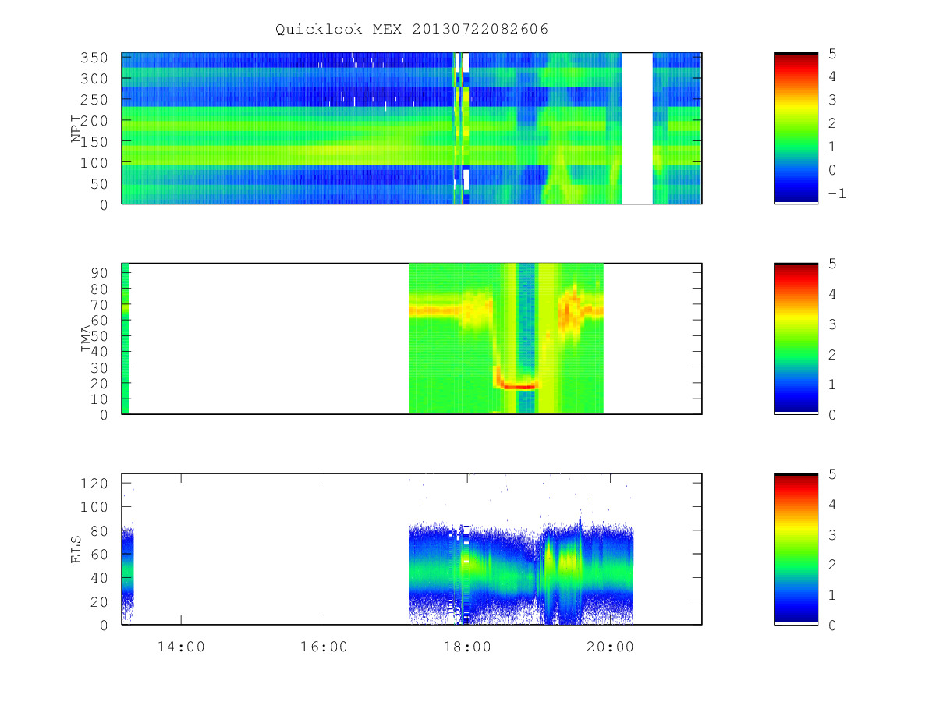Click the 20:00 time tick label
Viewport: 936px width, 702px height.
(x=610, y=647)
